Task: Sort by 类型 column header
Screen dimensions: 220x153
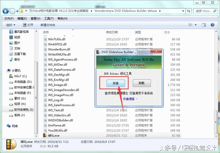Action: coord(138,32)
